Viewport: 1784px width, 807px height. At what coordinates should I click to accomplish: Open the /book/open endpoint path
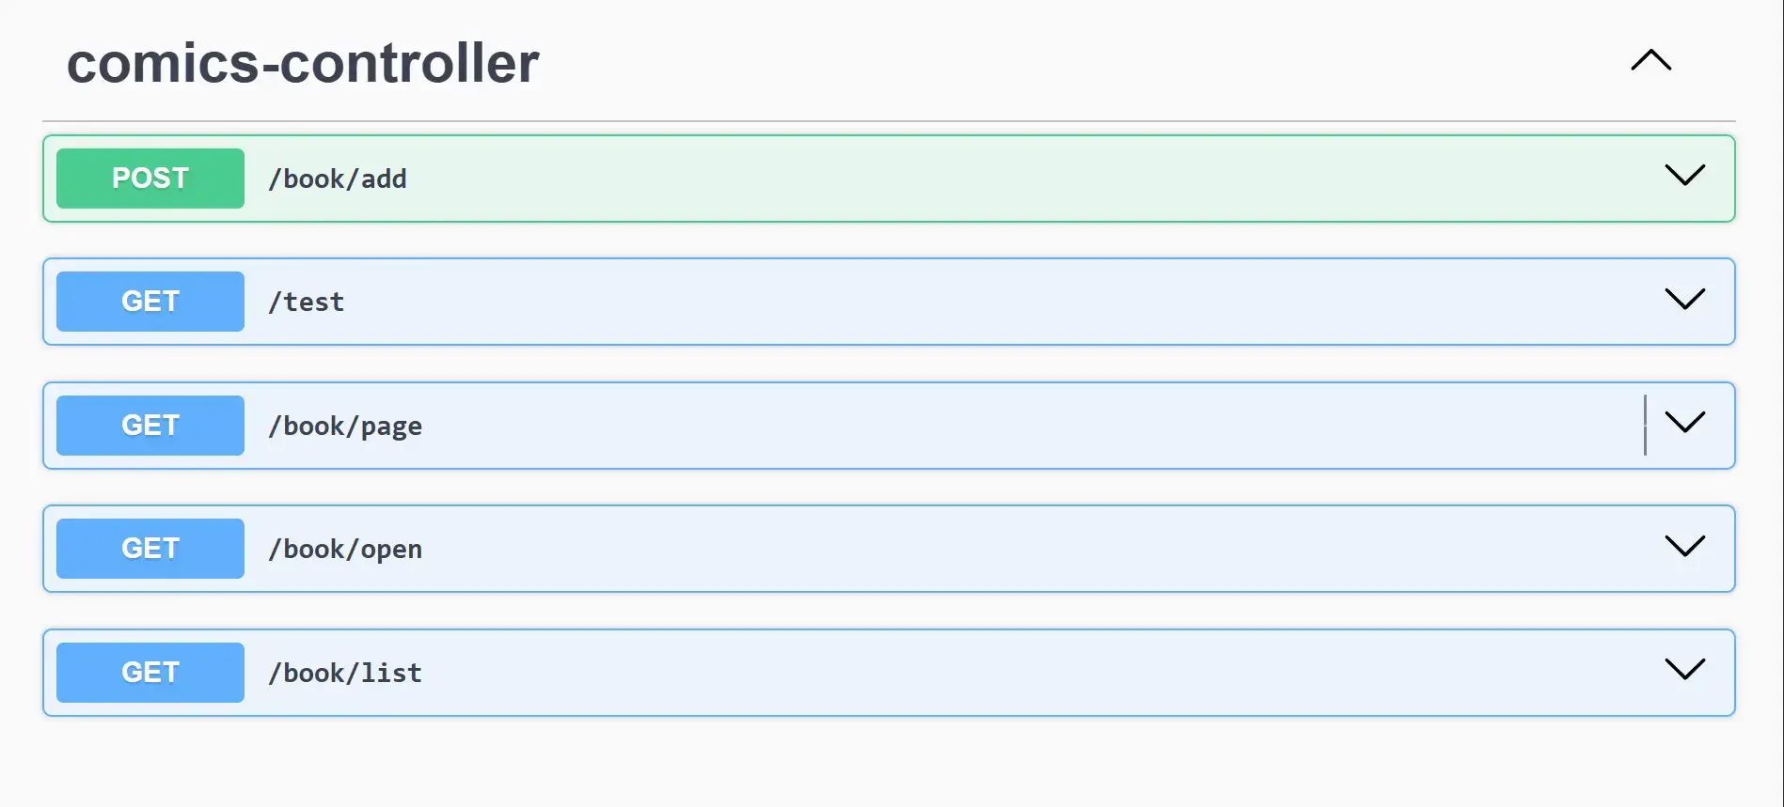coord(345,549)
